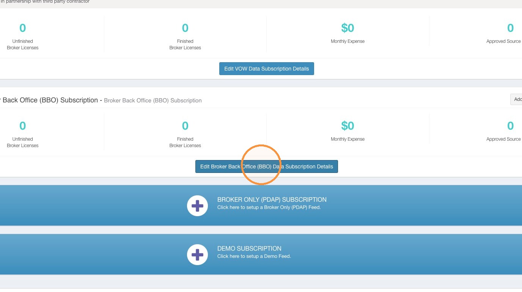Click Approved Source count in VOW section
This screenshot has width=522, height=292.
coord(510,28)
